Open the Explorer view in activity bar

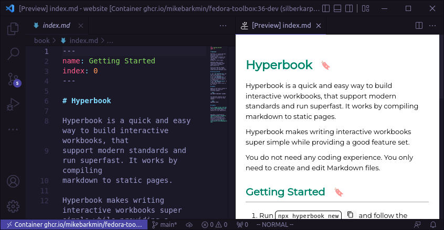click(13, 29)
